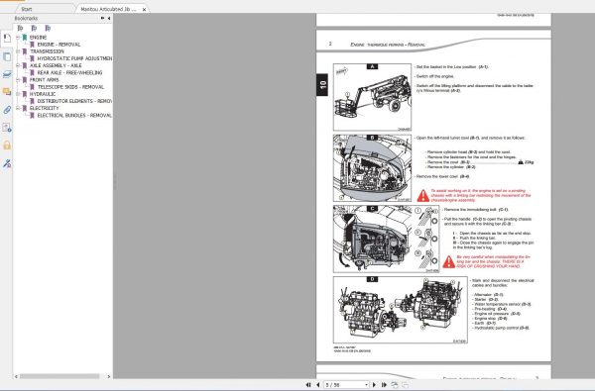Image resolution: width=595 pixels, height=391 pixels.
Task: Select the HYDRAULIC bookmark
Action: pyautogui.click(x=43, y=94)
